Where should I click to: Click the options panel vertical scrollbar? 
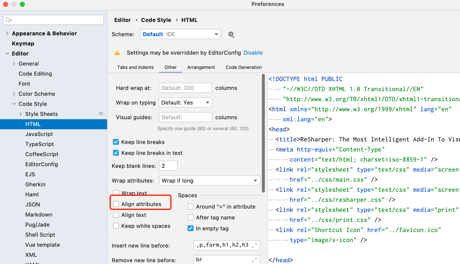(263, 133)
